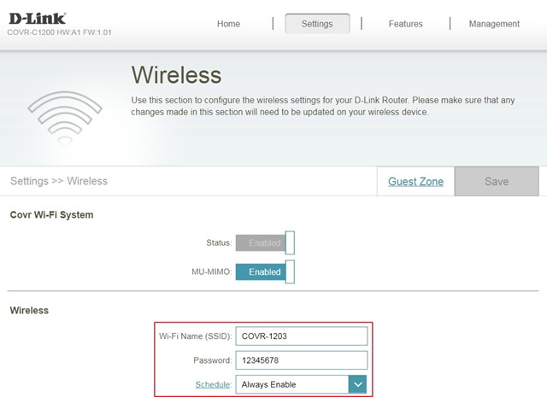Open the Features menu
547x397 pixels.
pos(405,24)
